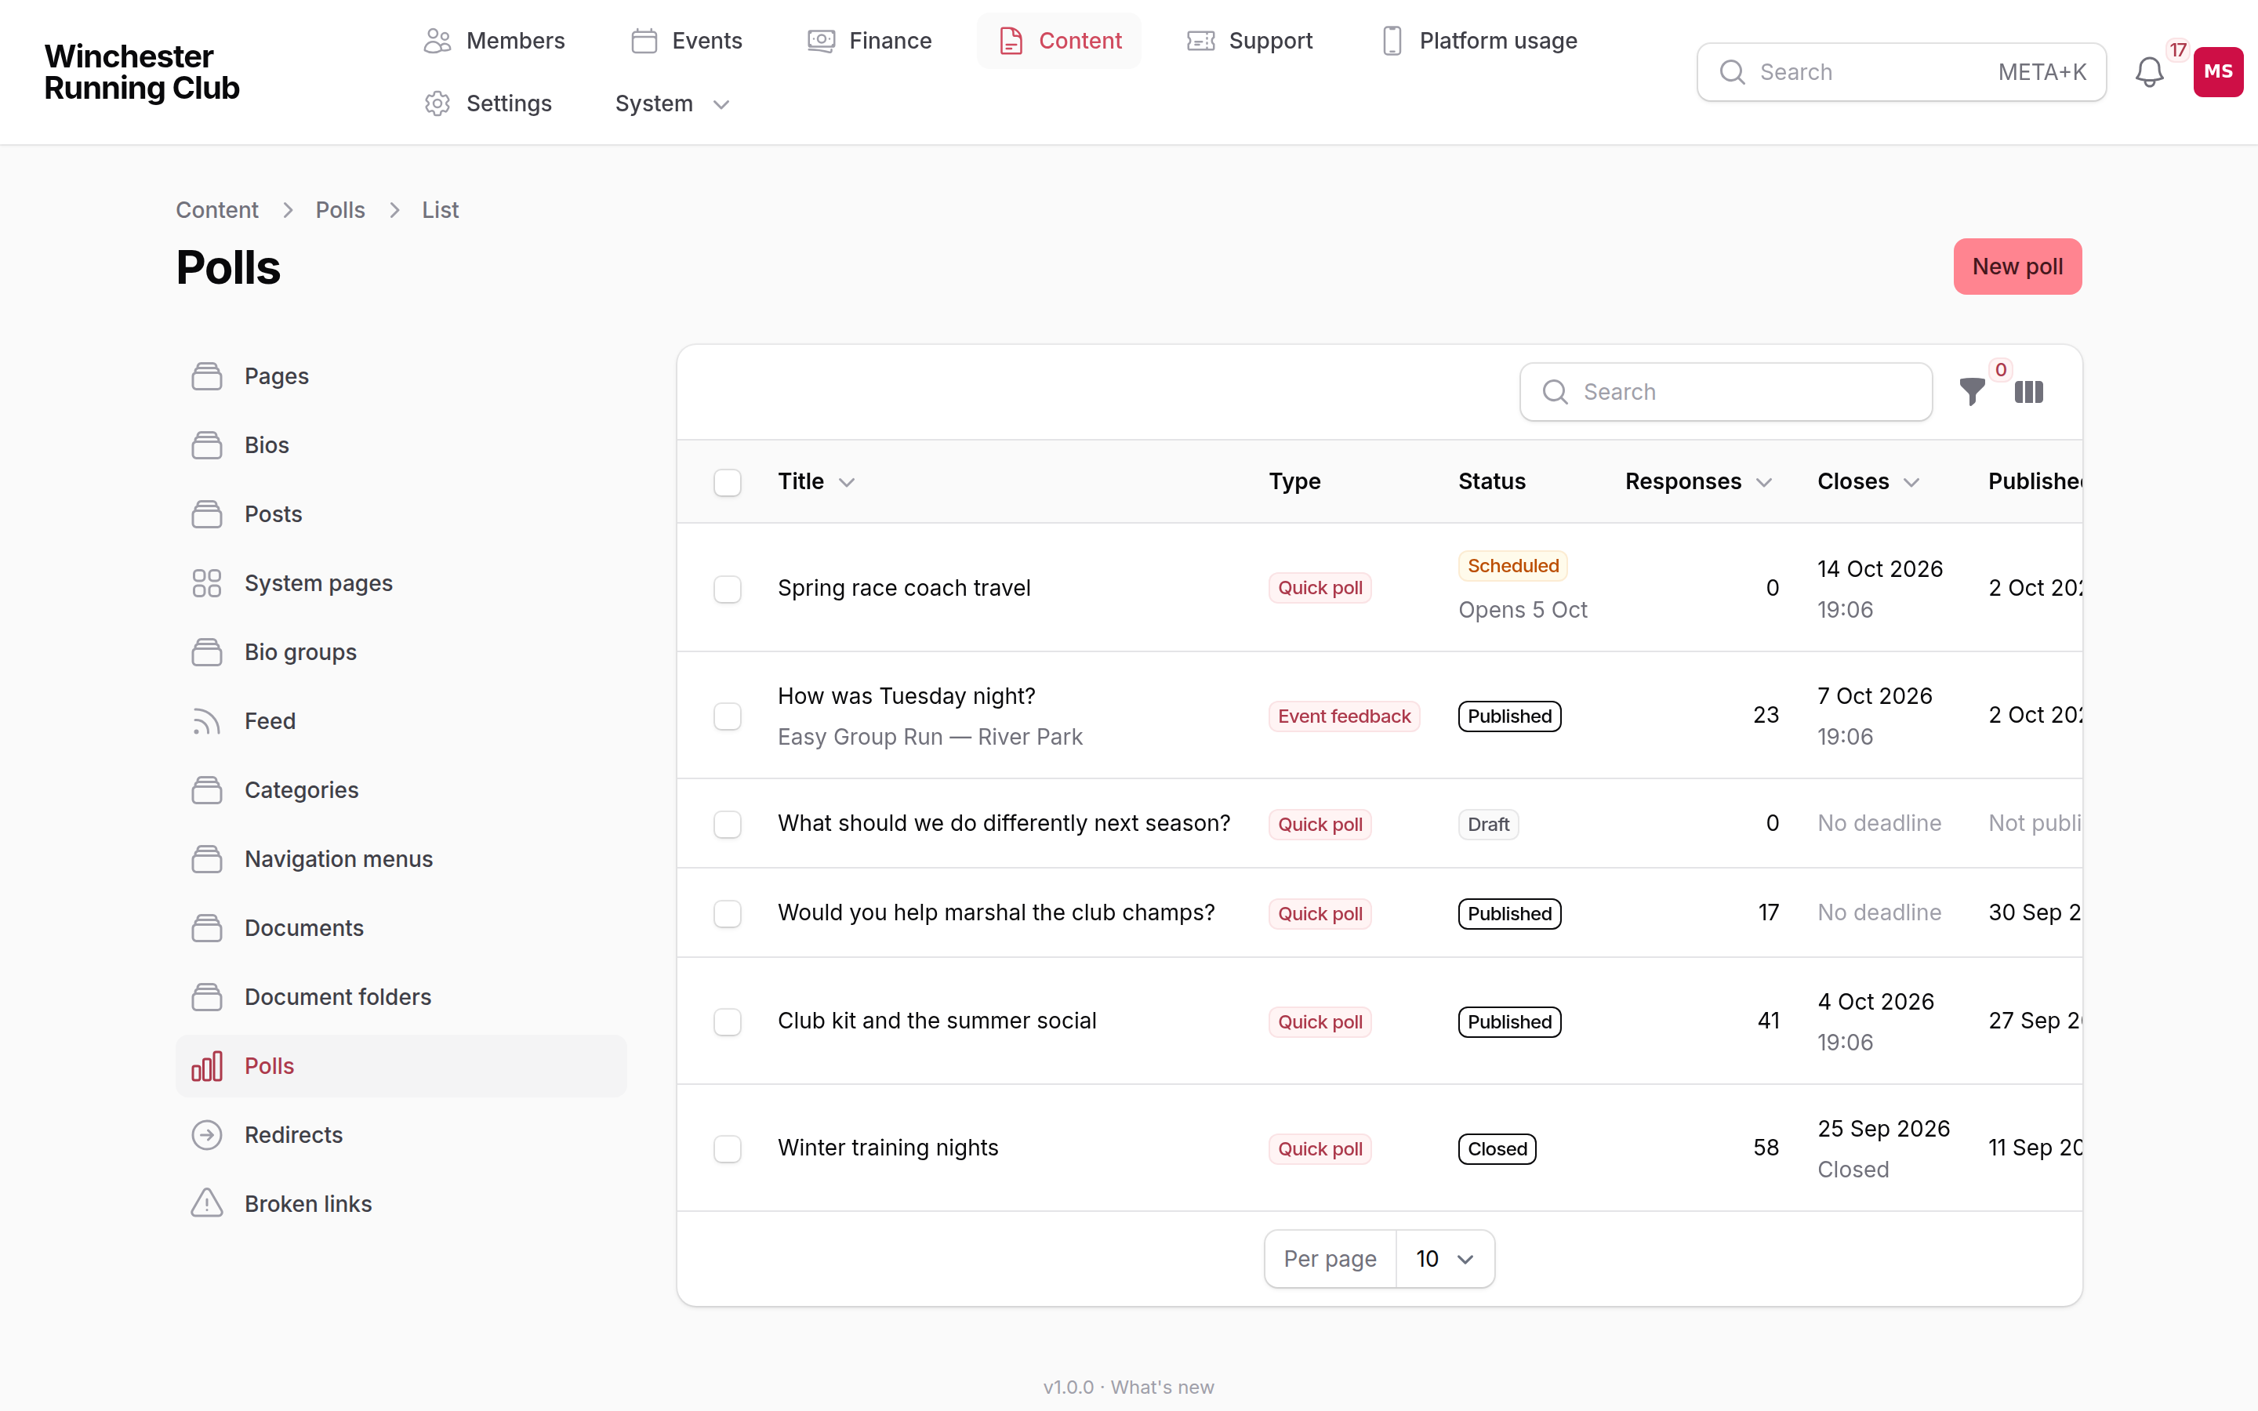Click the Pages sidebar icon
The height and width of the screenshot is (1411, 2258).
tap(207, 376)
